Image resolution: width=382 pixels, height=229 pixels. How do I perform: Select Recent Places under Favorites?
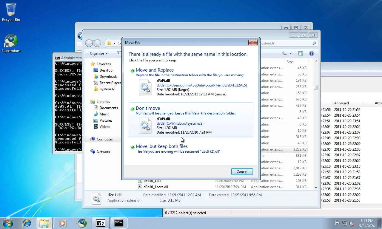(110, 83)
